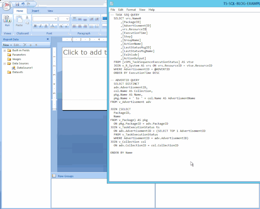This screenshot has height=209, width=260.
Task: Switch to the Insert ribbon tab
Action: 35,11
